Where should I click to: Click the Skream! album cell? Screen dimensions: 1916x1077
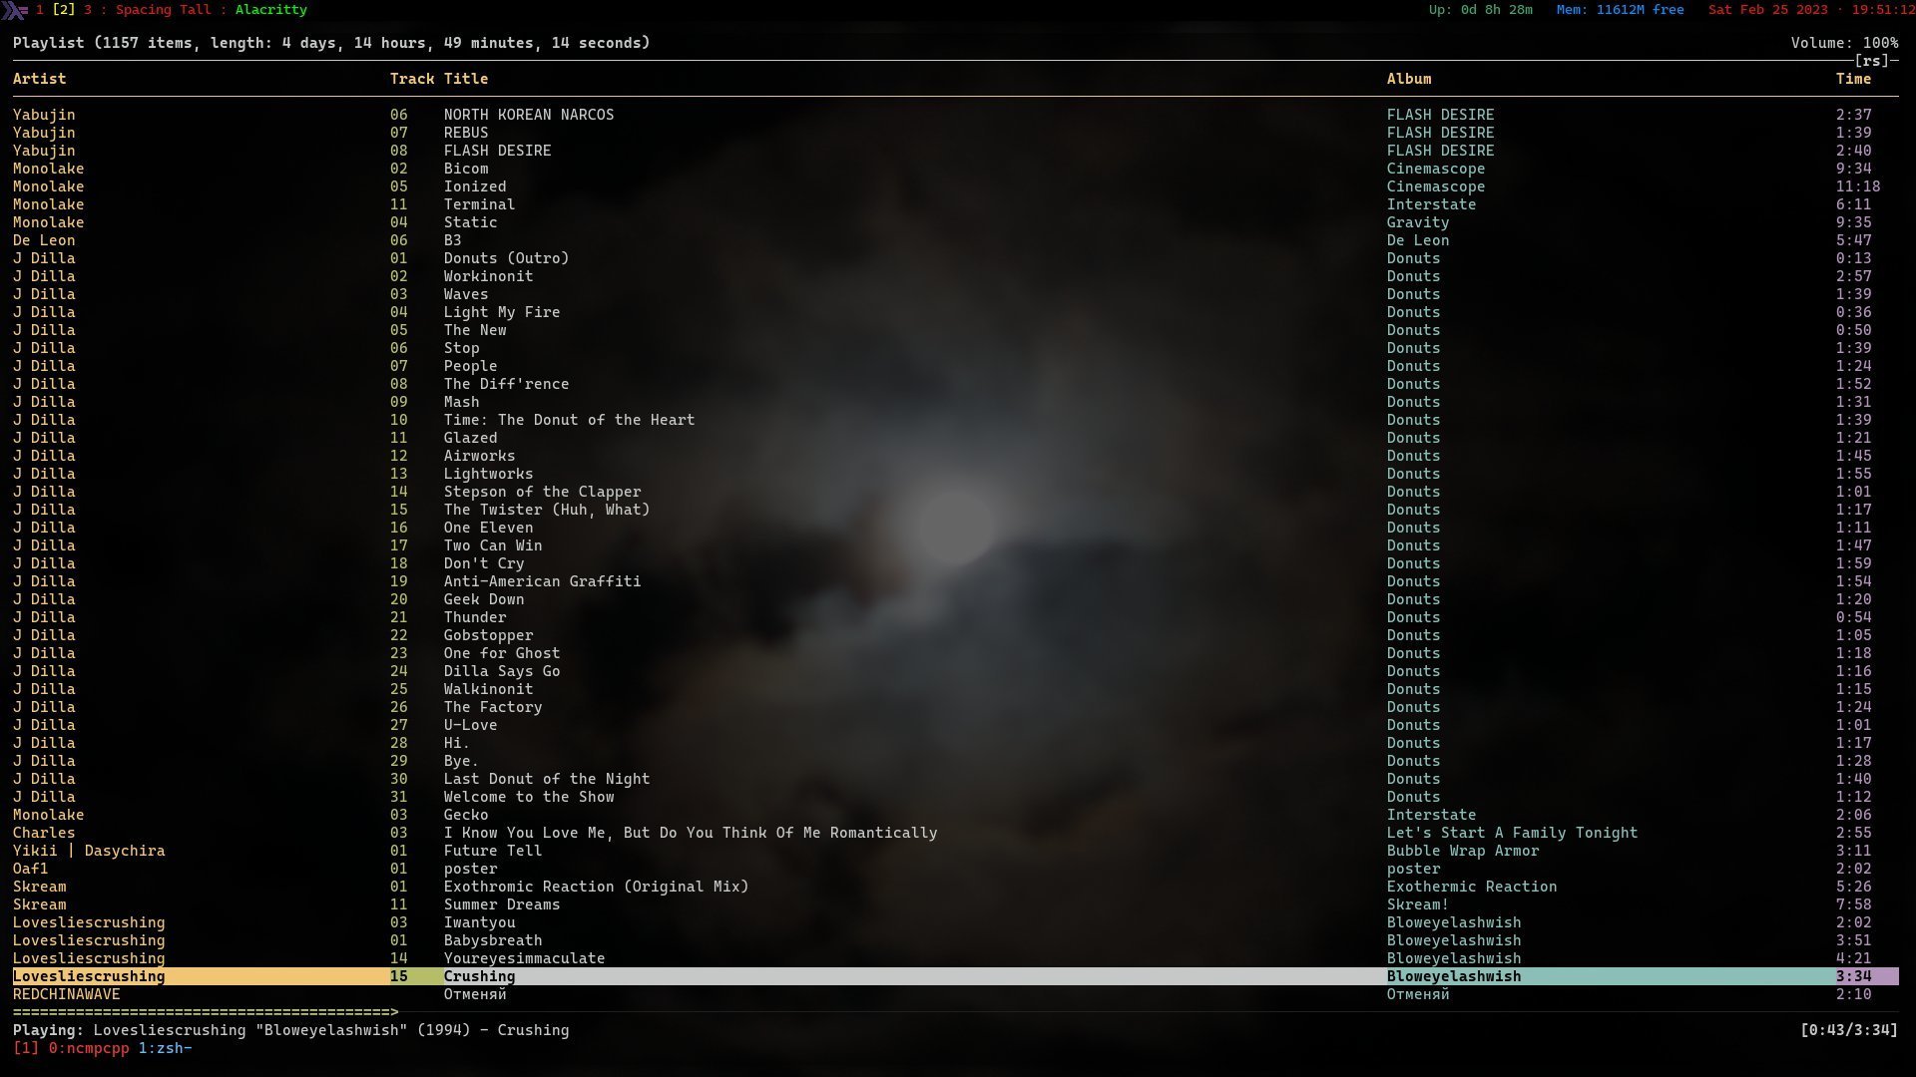(1417, 904)
